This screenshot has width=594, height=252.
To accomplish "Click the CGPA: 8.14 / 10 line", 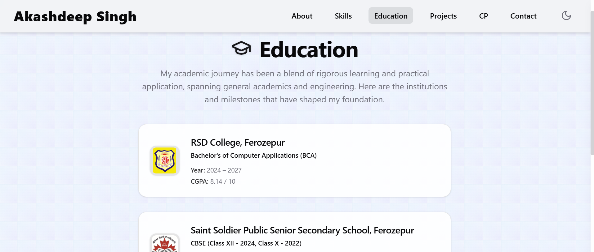I will coord(213,182).
